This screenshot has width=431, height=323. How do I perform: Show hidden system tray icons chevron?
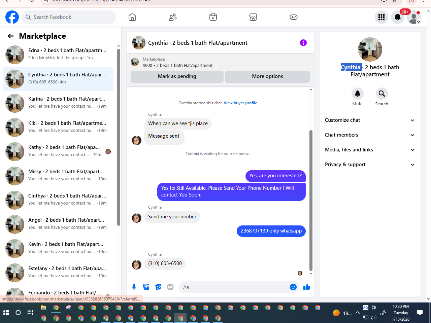(358, 313)
